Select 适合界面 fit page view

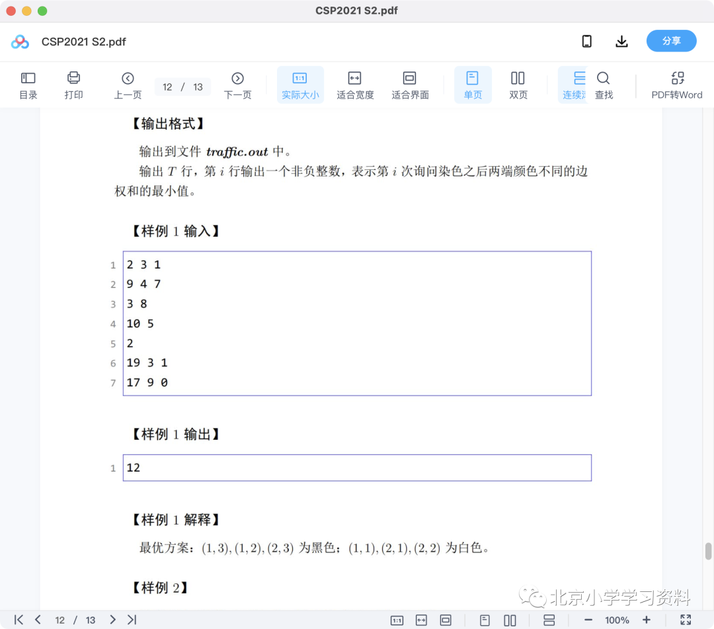coord(410,85)
